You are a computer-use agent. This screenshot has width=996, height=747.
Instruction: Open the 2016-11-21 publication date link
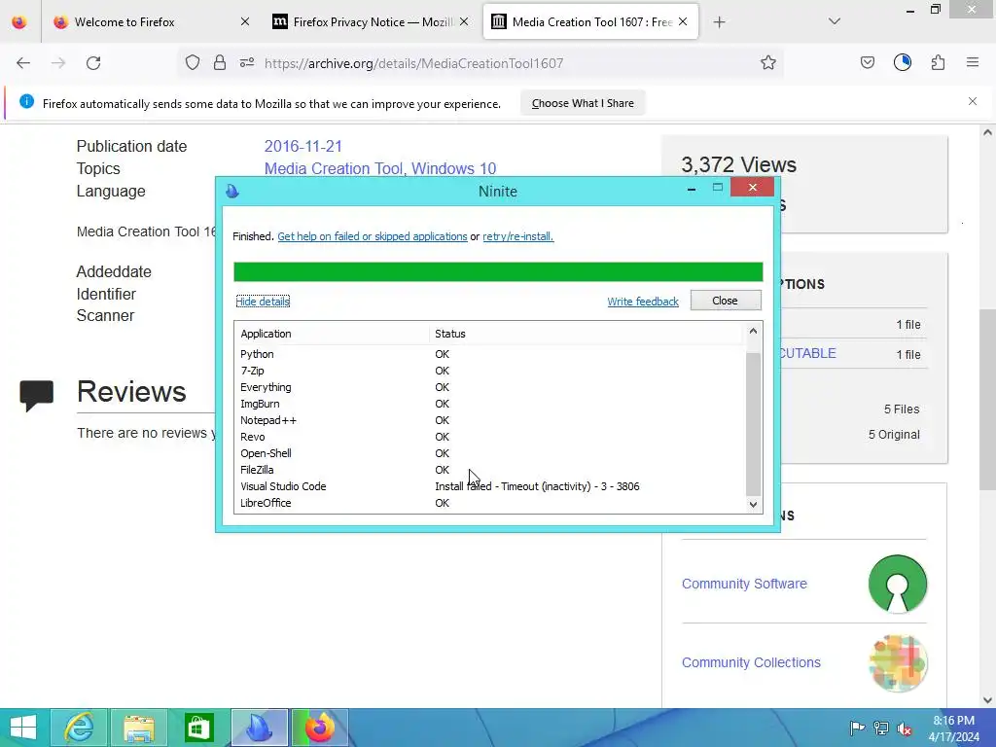303,146
